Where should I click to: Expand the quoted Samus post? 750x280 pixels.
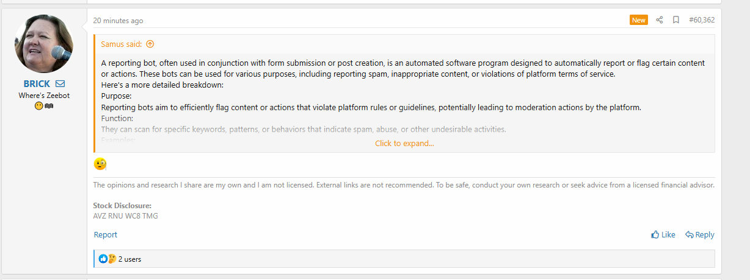click(x=404, y=144)
